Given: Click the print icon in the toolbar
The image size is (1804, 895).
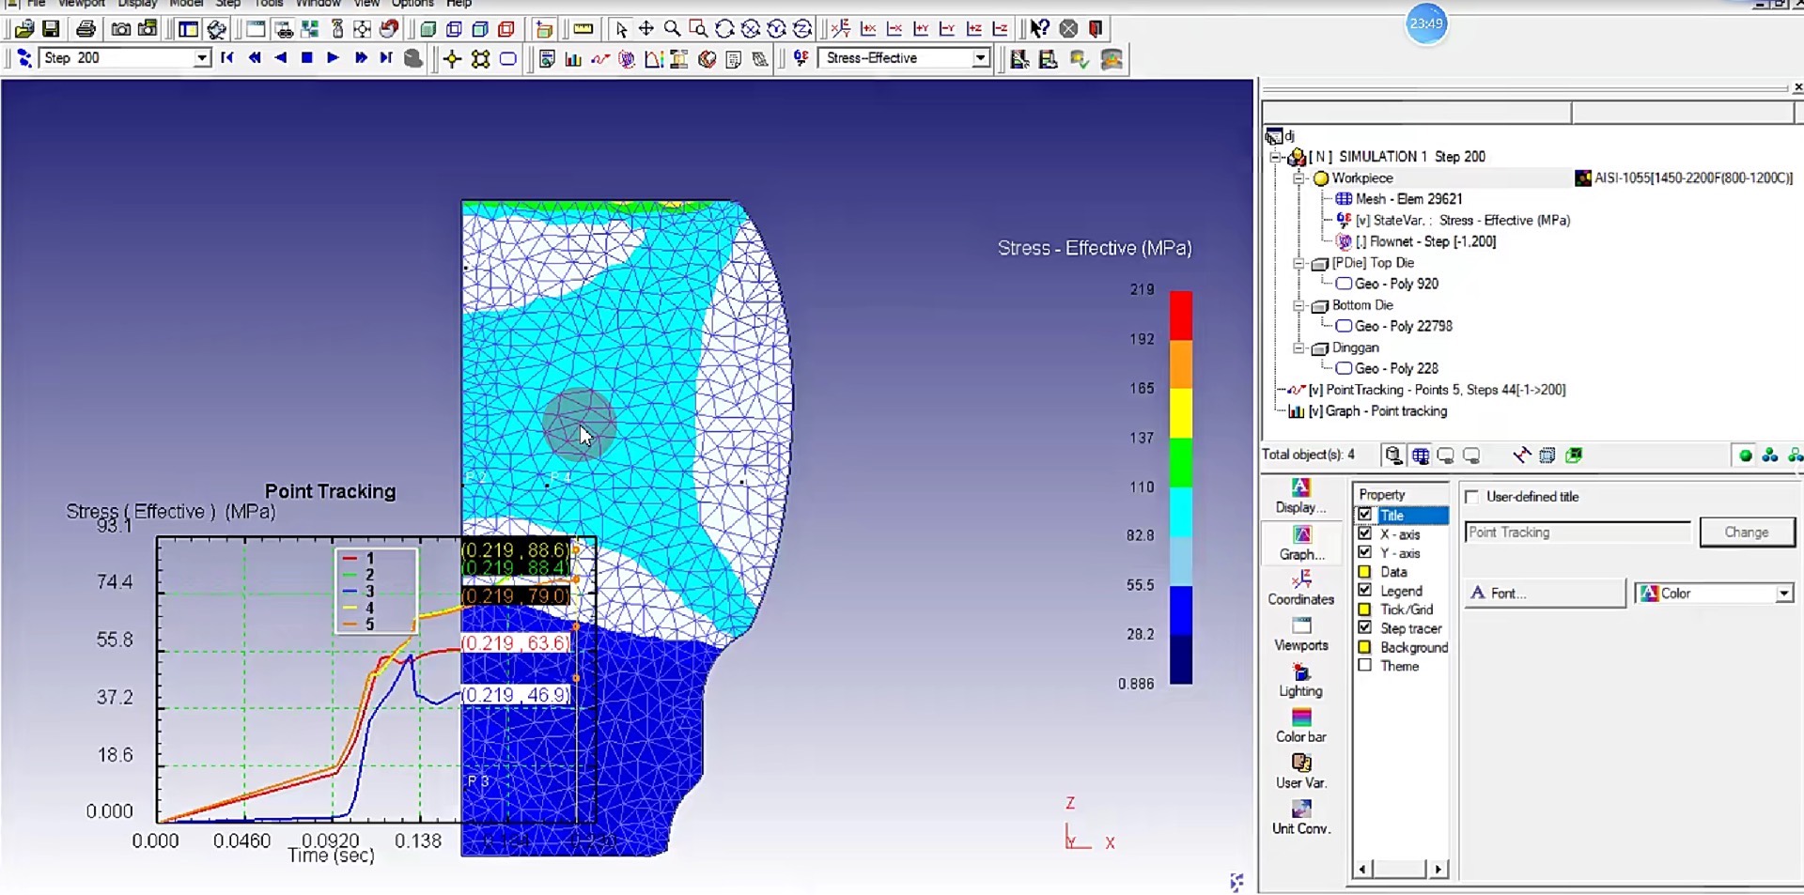Looking at the screenshot, I should pos(86,29).
